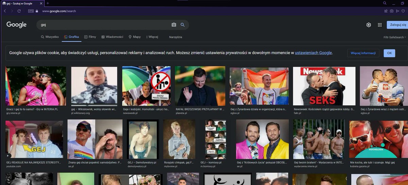
Task: Open a new tab with plus icon
Action: (48, 3)
